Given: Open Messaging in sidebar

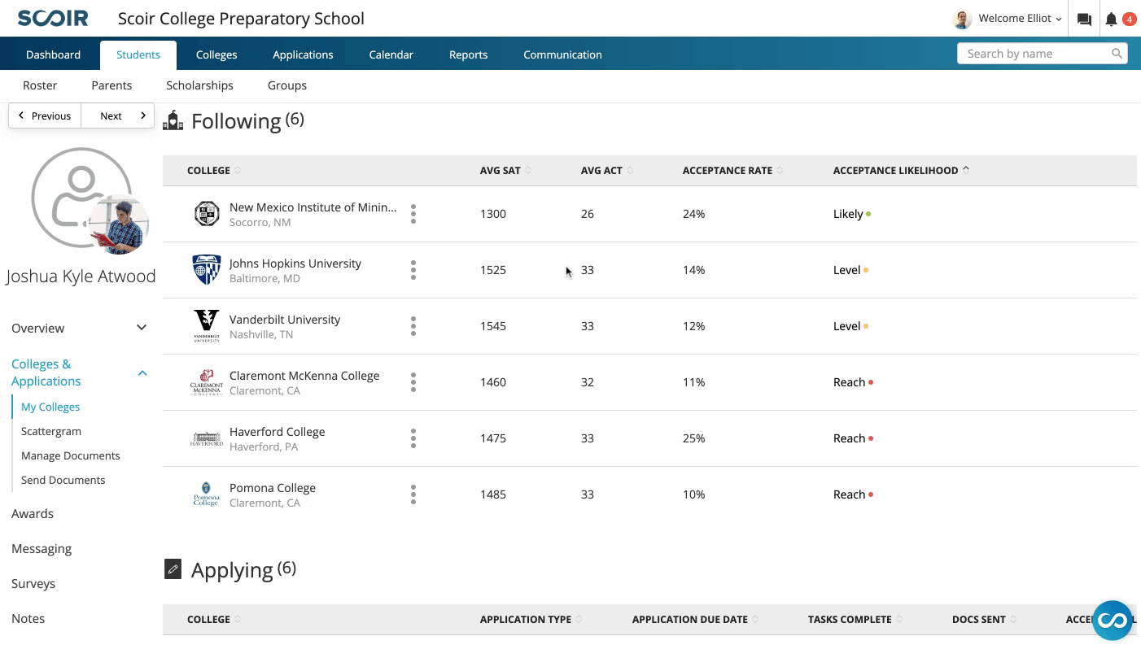Looking at the screenshot, I should click(42, 548).
